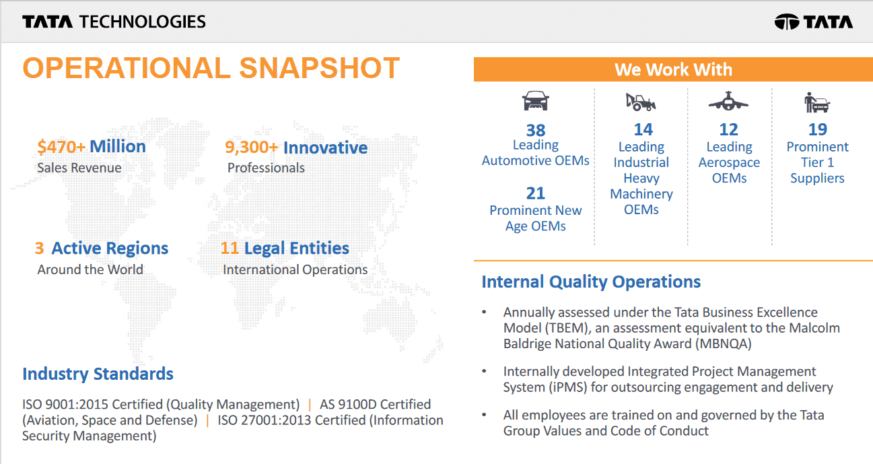873x464 pixels.
Task: Click the Professionals label
Action: point(266,168)
